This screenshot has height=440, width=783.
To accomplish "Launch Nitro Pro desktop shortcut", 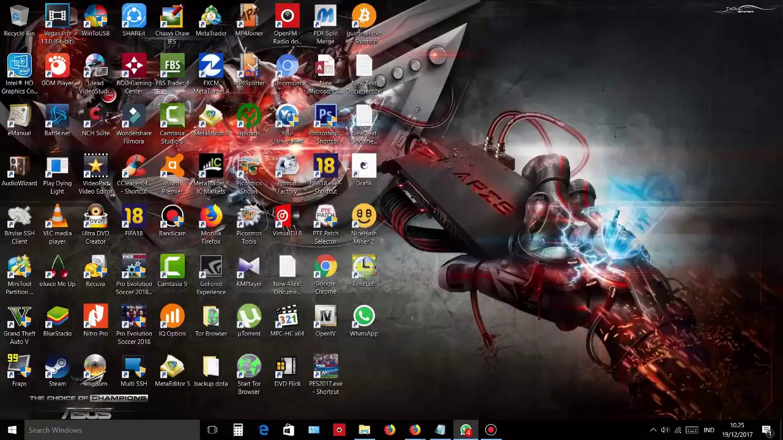I will 95,321.
